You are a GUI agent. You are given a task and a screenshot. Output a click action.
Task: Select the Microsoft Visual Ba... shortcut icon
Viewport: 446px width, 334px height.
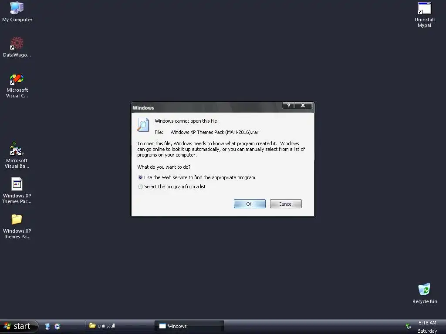tap(17, 155)
